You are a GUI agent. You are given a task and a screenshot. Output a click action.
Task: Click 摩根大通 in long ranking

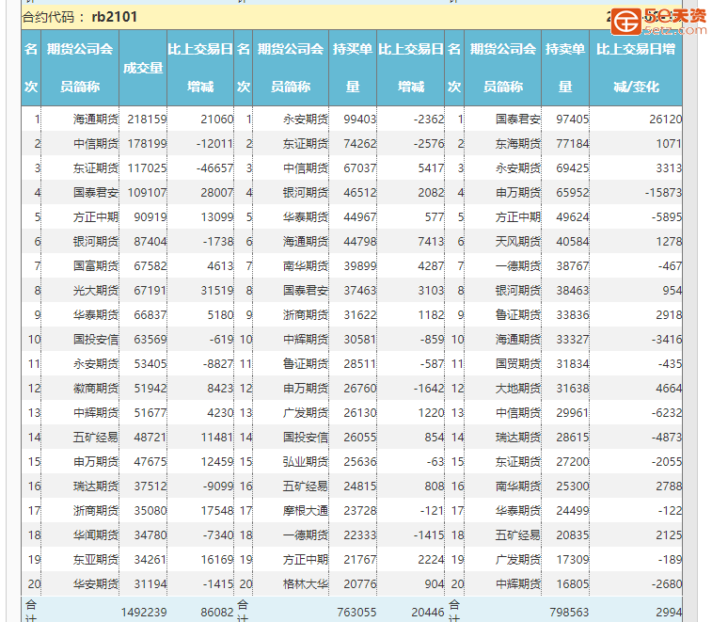(x=306, y=511)
